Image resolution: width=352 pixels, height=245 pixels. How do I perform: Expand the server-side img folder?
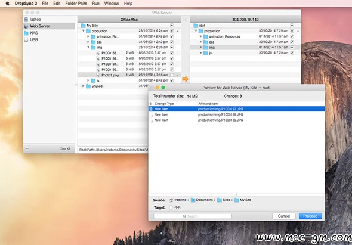click(x=201, y=48)
